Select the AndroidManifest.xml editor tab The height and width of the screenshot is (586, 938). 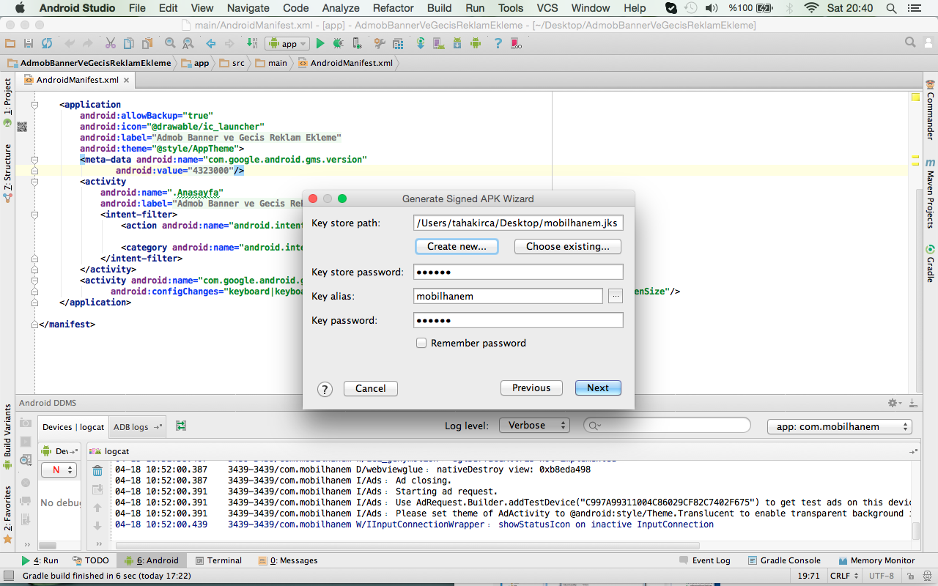(77, 80)
